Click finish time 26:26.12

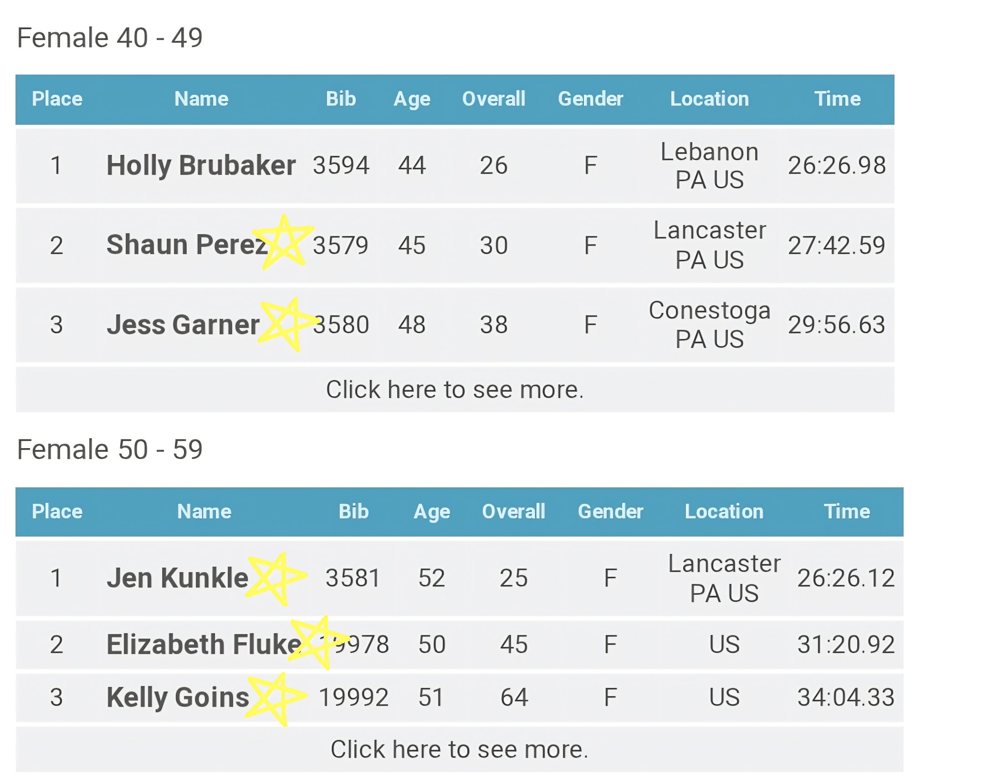[846, 578]
